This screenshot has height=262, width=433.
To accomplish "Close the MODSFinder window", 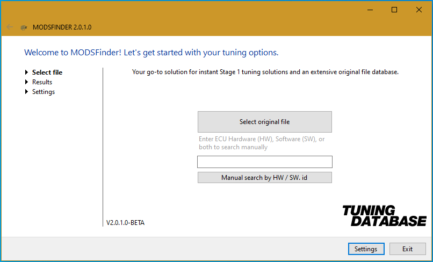I will (418, 10).
